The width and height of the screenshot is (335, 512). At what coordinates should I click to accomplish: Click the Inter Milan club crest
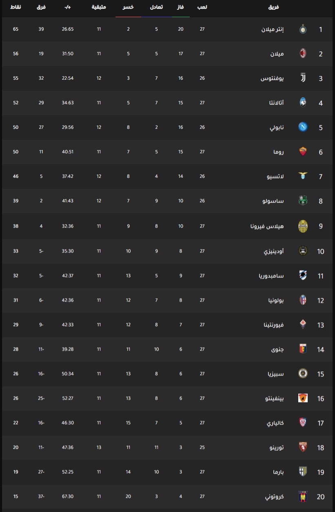[303, 29]
